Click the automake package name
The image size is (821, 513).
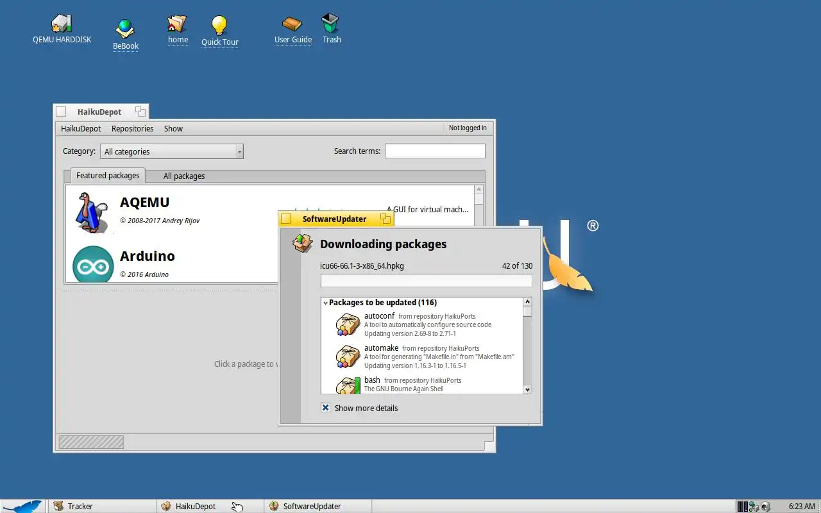pyautogui.click(x=381, y=348)
